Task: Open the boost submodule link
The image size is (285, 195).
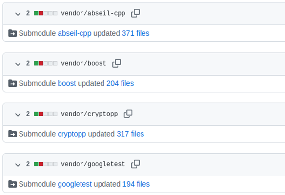Action: point(67,83)
